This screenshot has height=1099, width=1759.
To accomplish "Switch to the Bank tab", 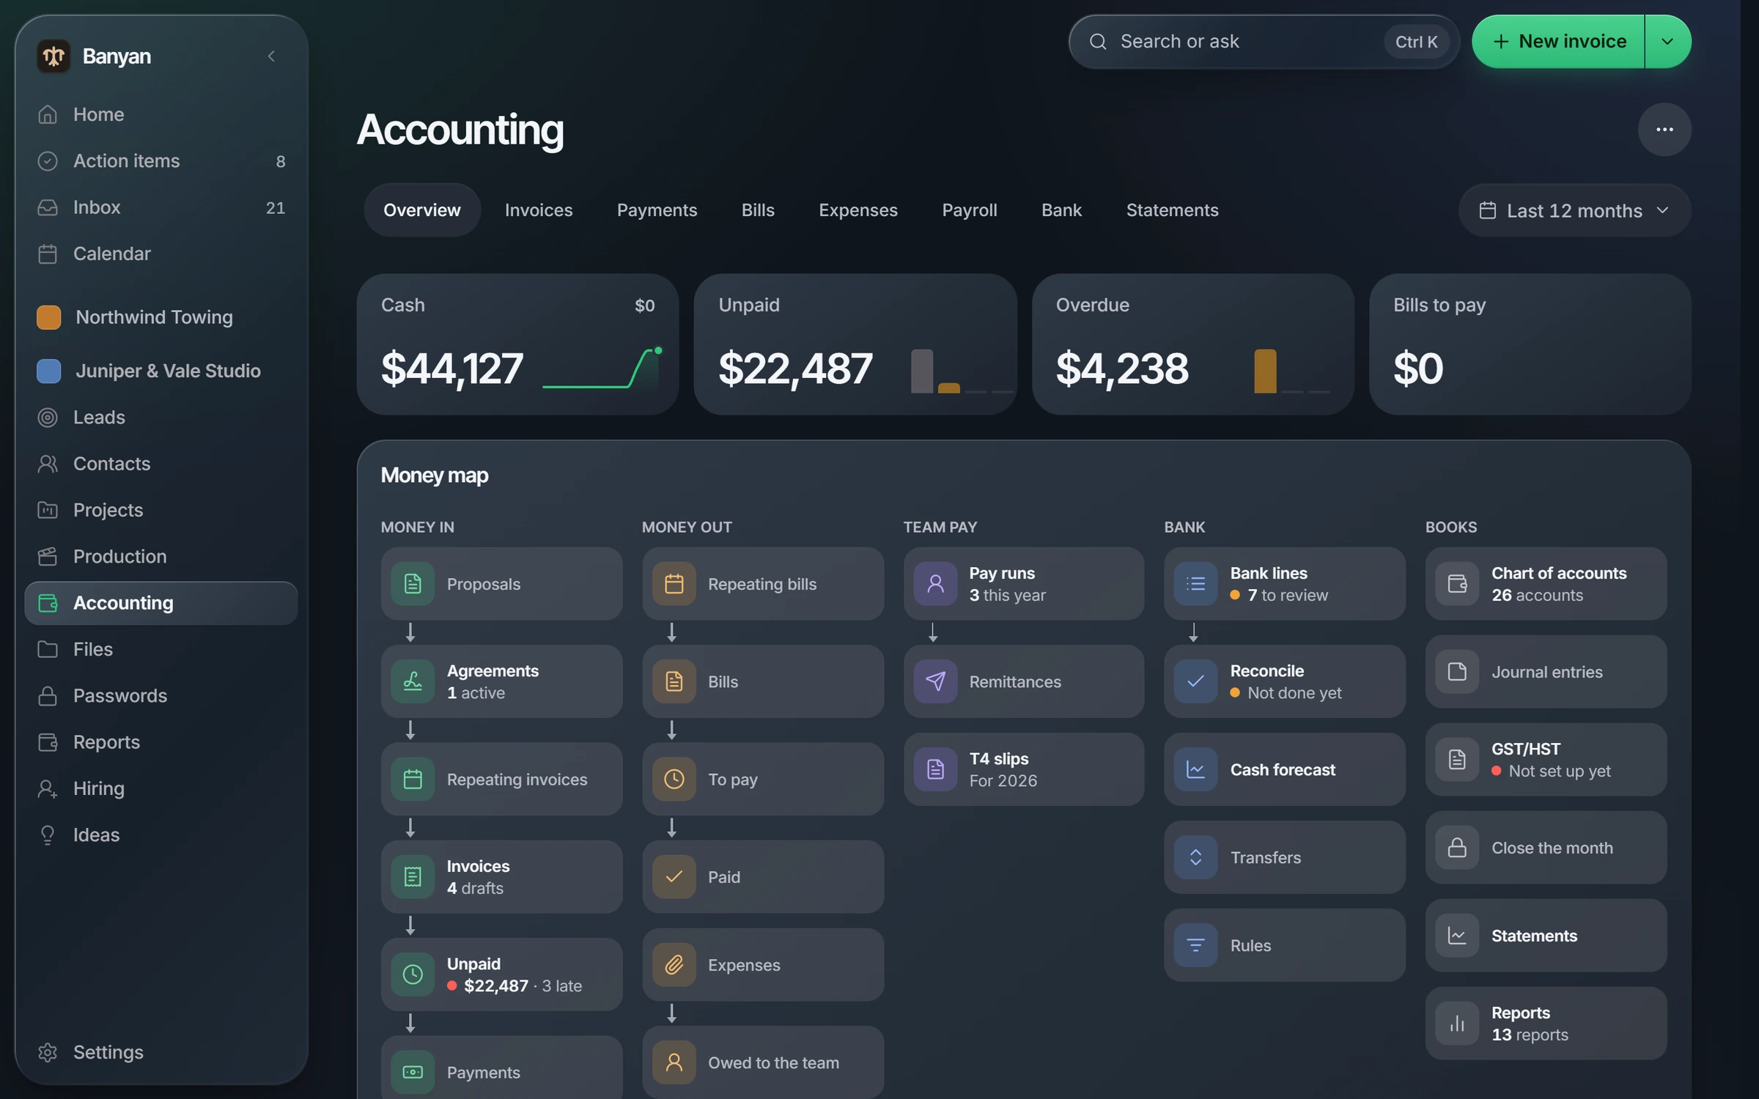I will pos(1062,210).
